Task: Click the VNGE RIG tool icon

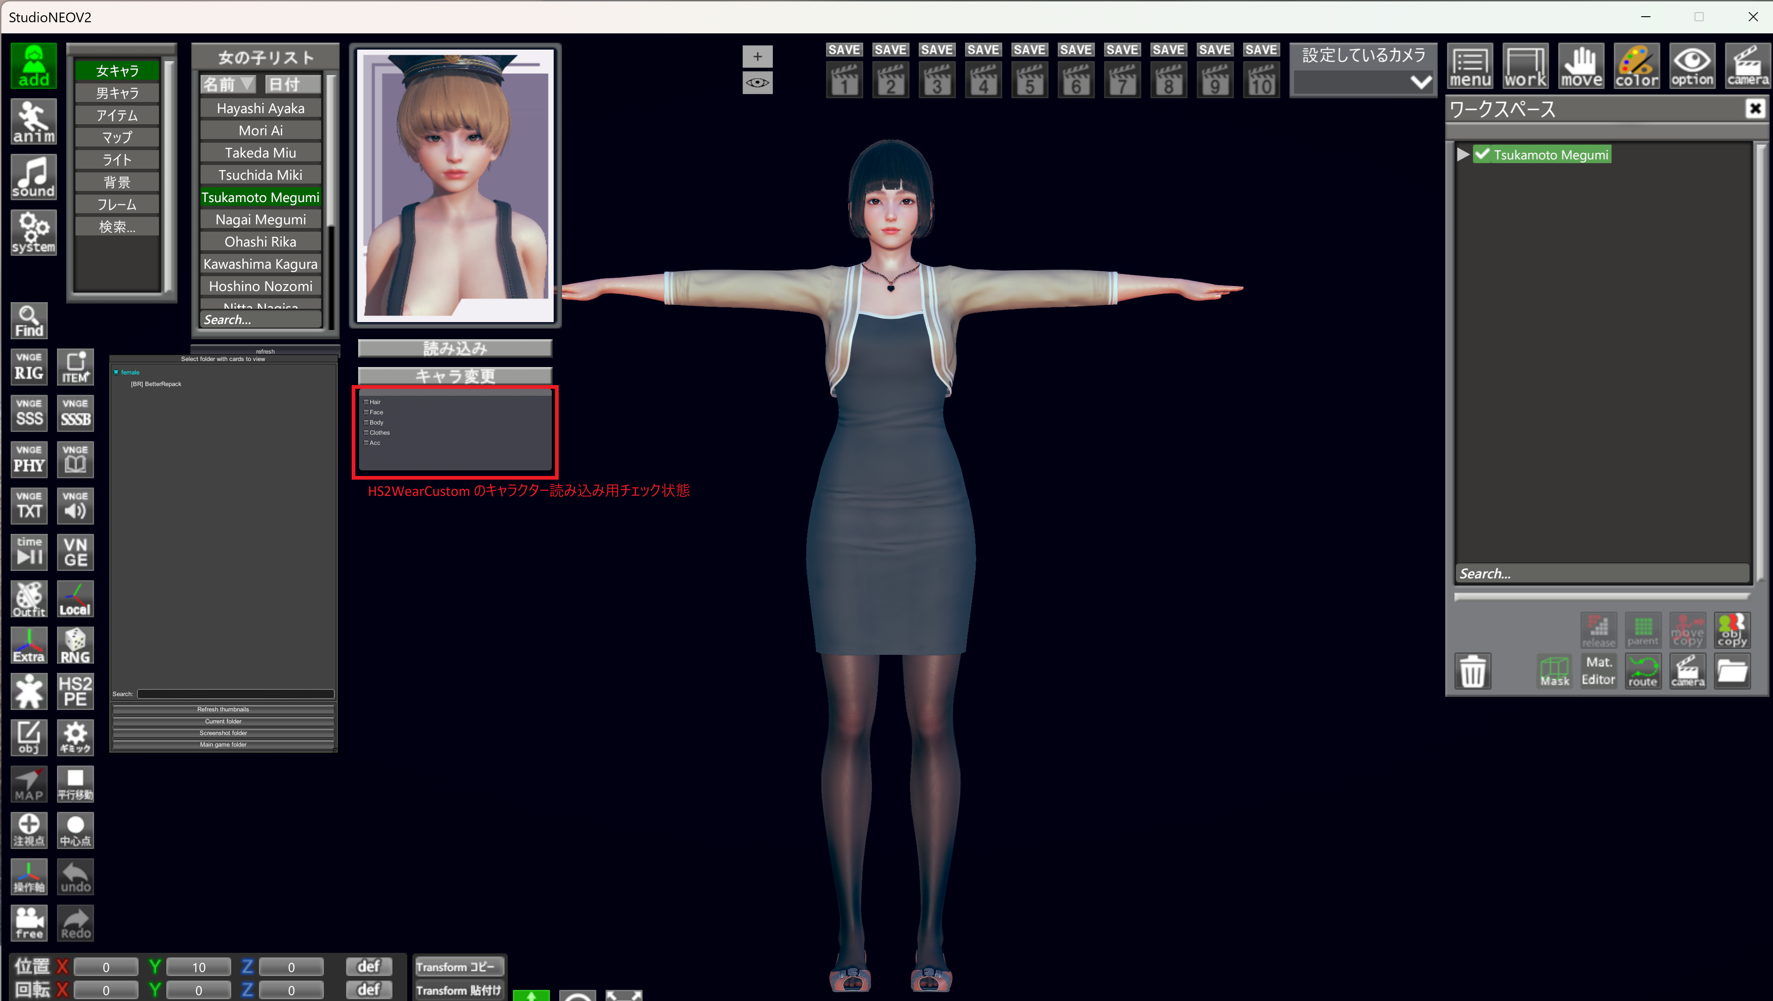Action: [29, 367]
